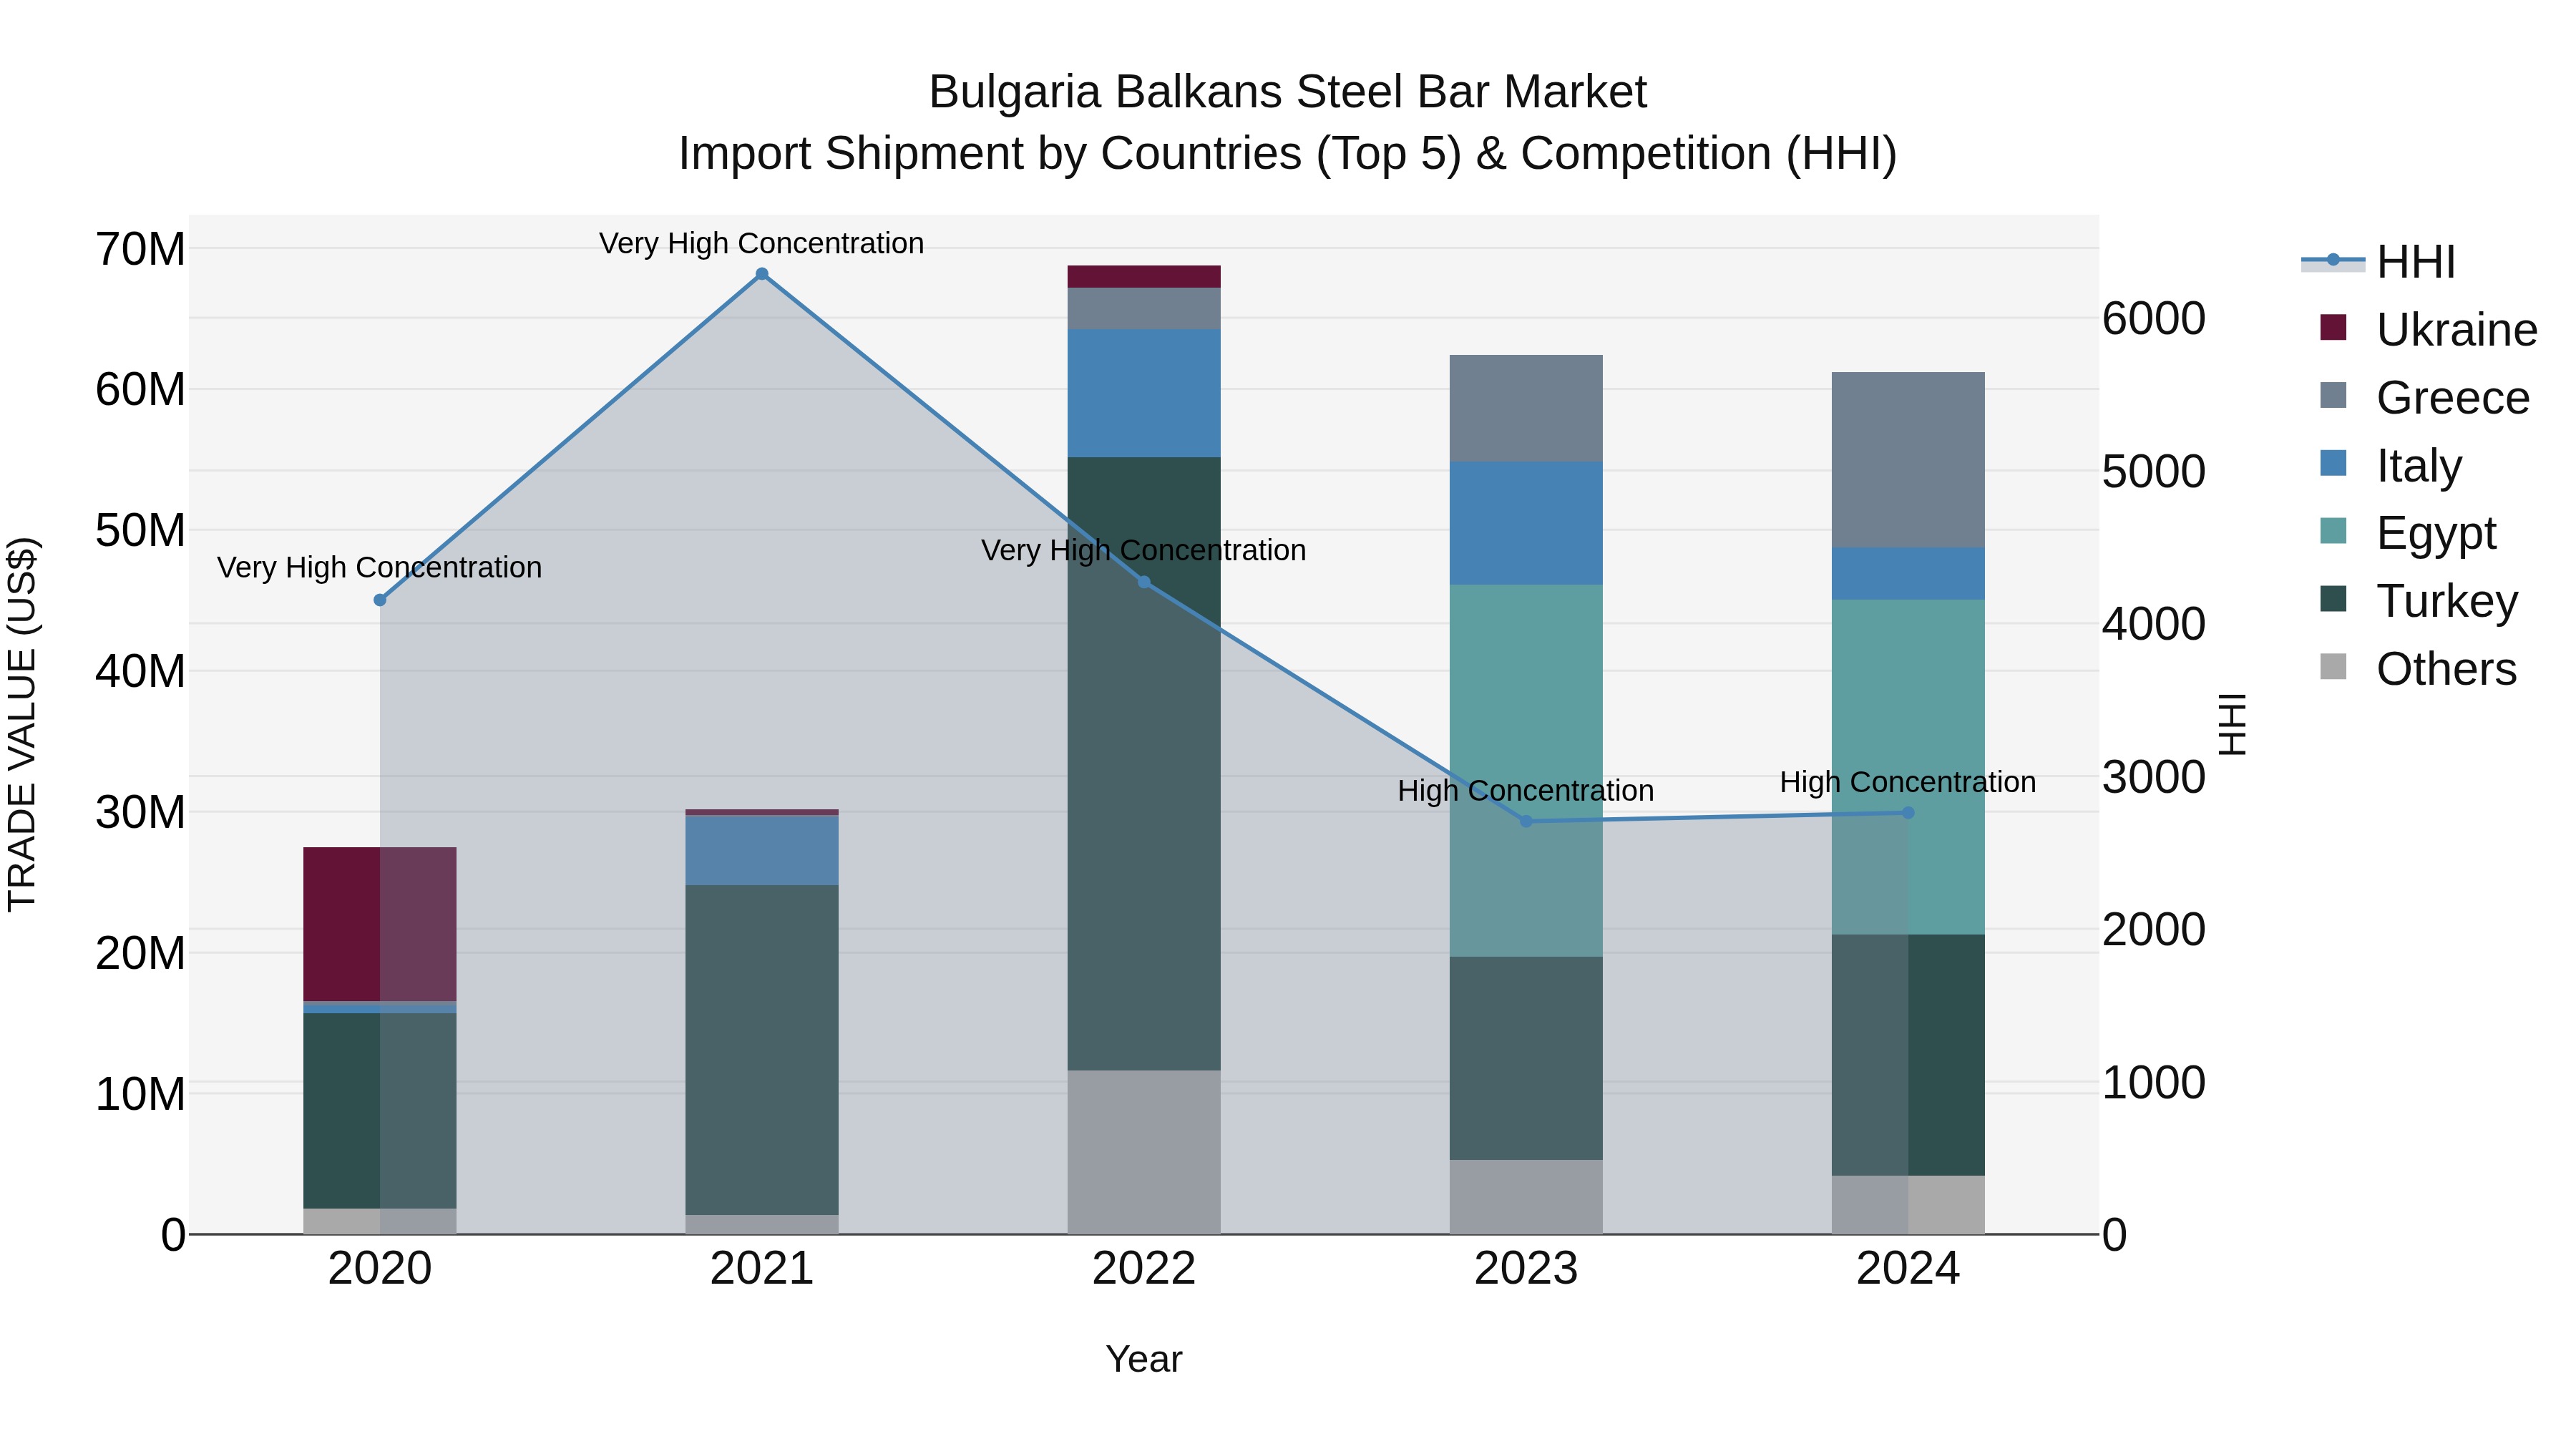Click the 2021 x-axis label
This screenshot has width=2576, height=1449.
762,1269
